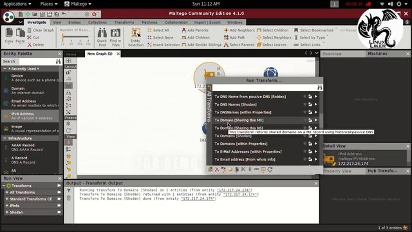412x232 pixels.
Task: Click the volume icon in system tray
Action: [x=391, y=4]
